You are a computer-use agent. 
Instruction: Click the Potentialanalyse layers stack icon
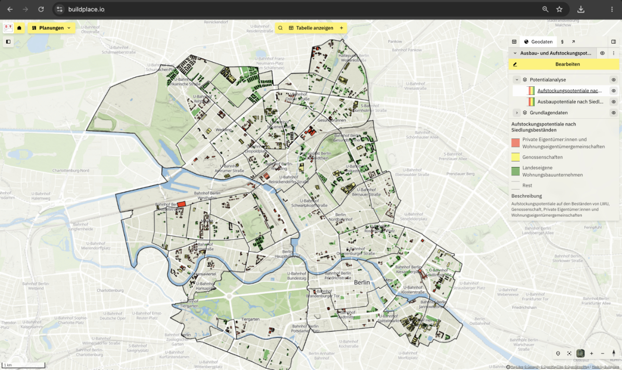525,80
